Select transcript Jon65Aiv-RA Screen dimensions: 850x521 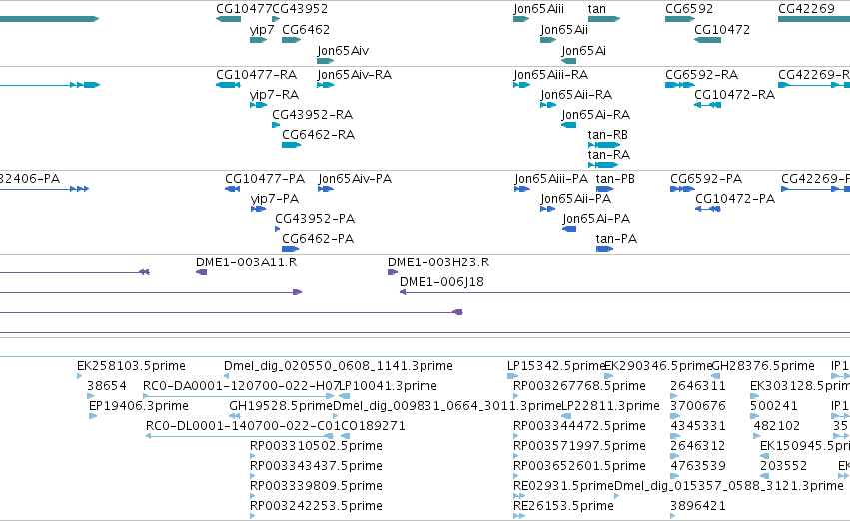click(x=354, y=75)
